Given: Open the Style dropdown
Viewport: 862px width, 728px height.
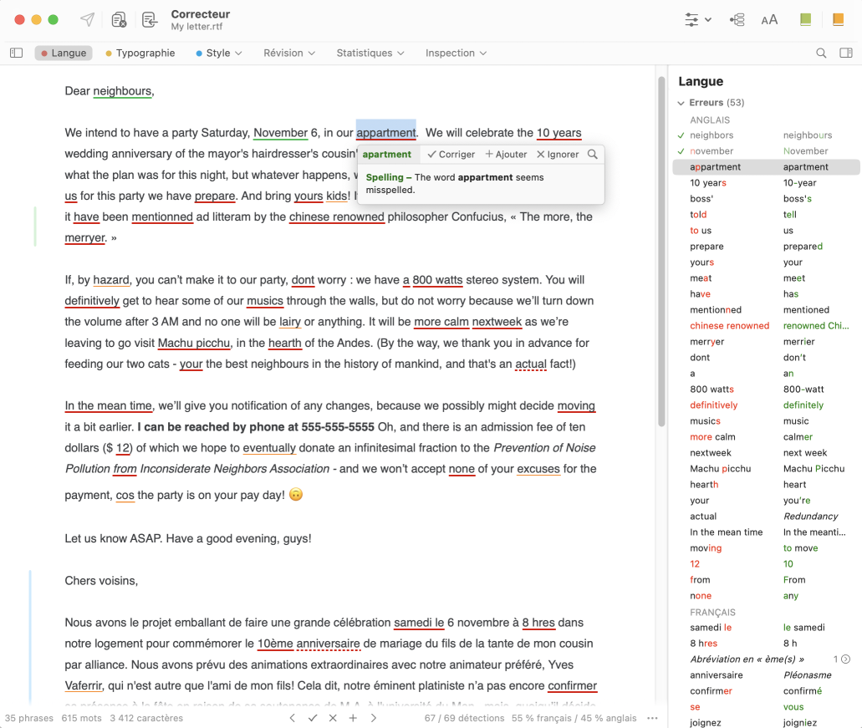Looking at the screenshot, I should tap(219, 53).
